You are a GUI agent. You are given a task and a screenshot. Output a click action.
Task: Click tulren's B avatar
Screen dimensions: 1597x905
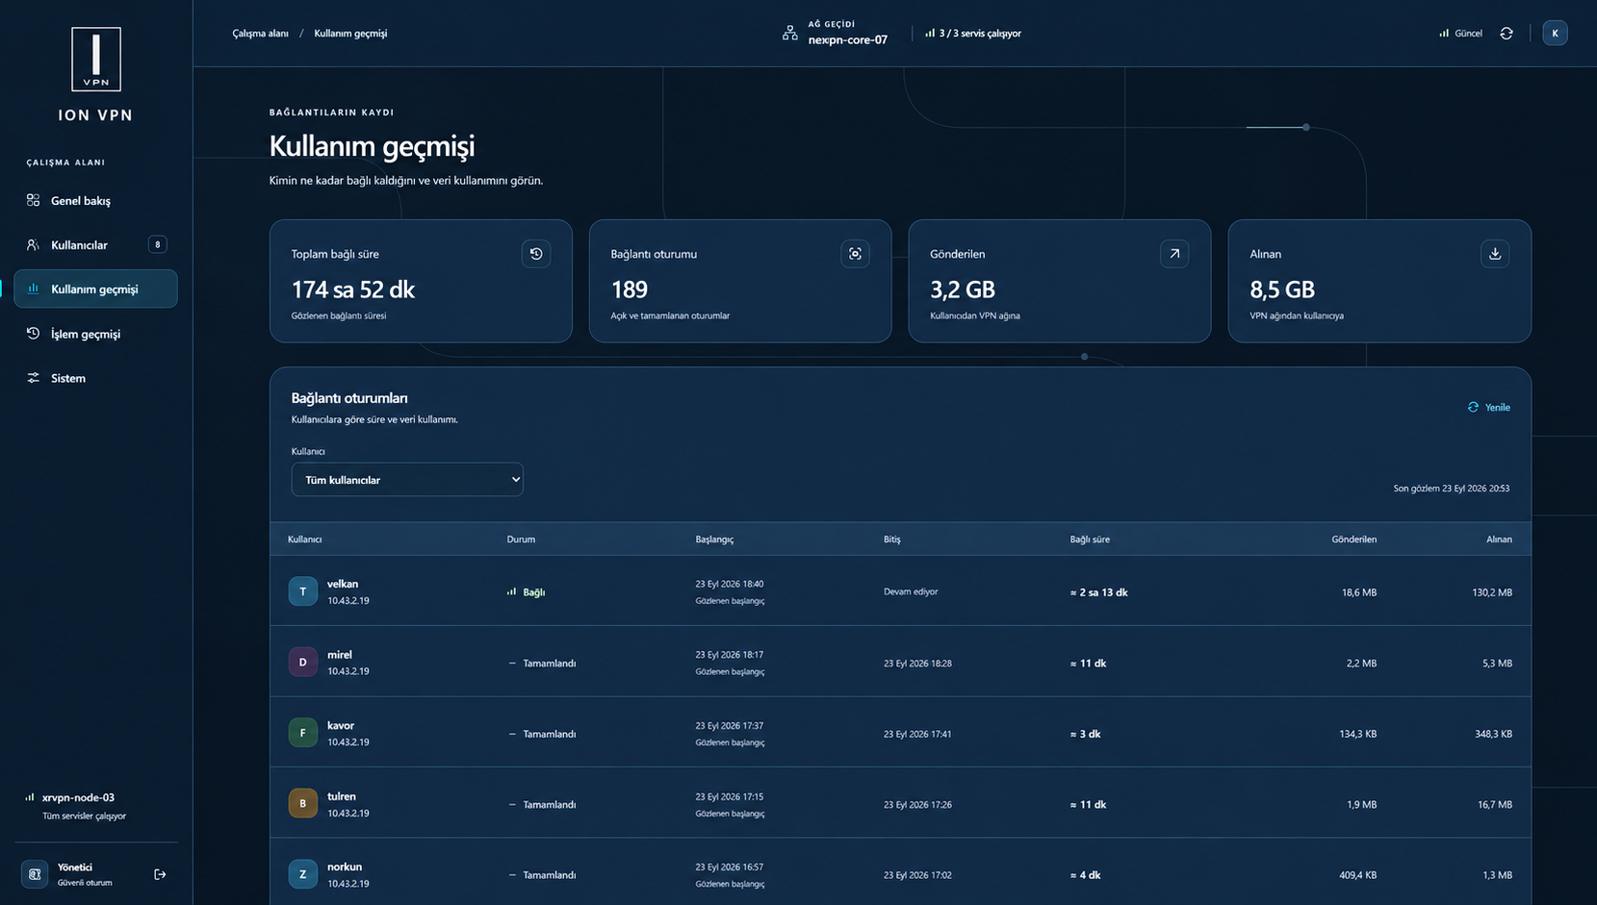tap(302, 803)
